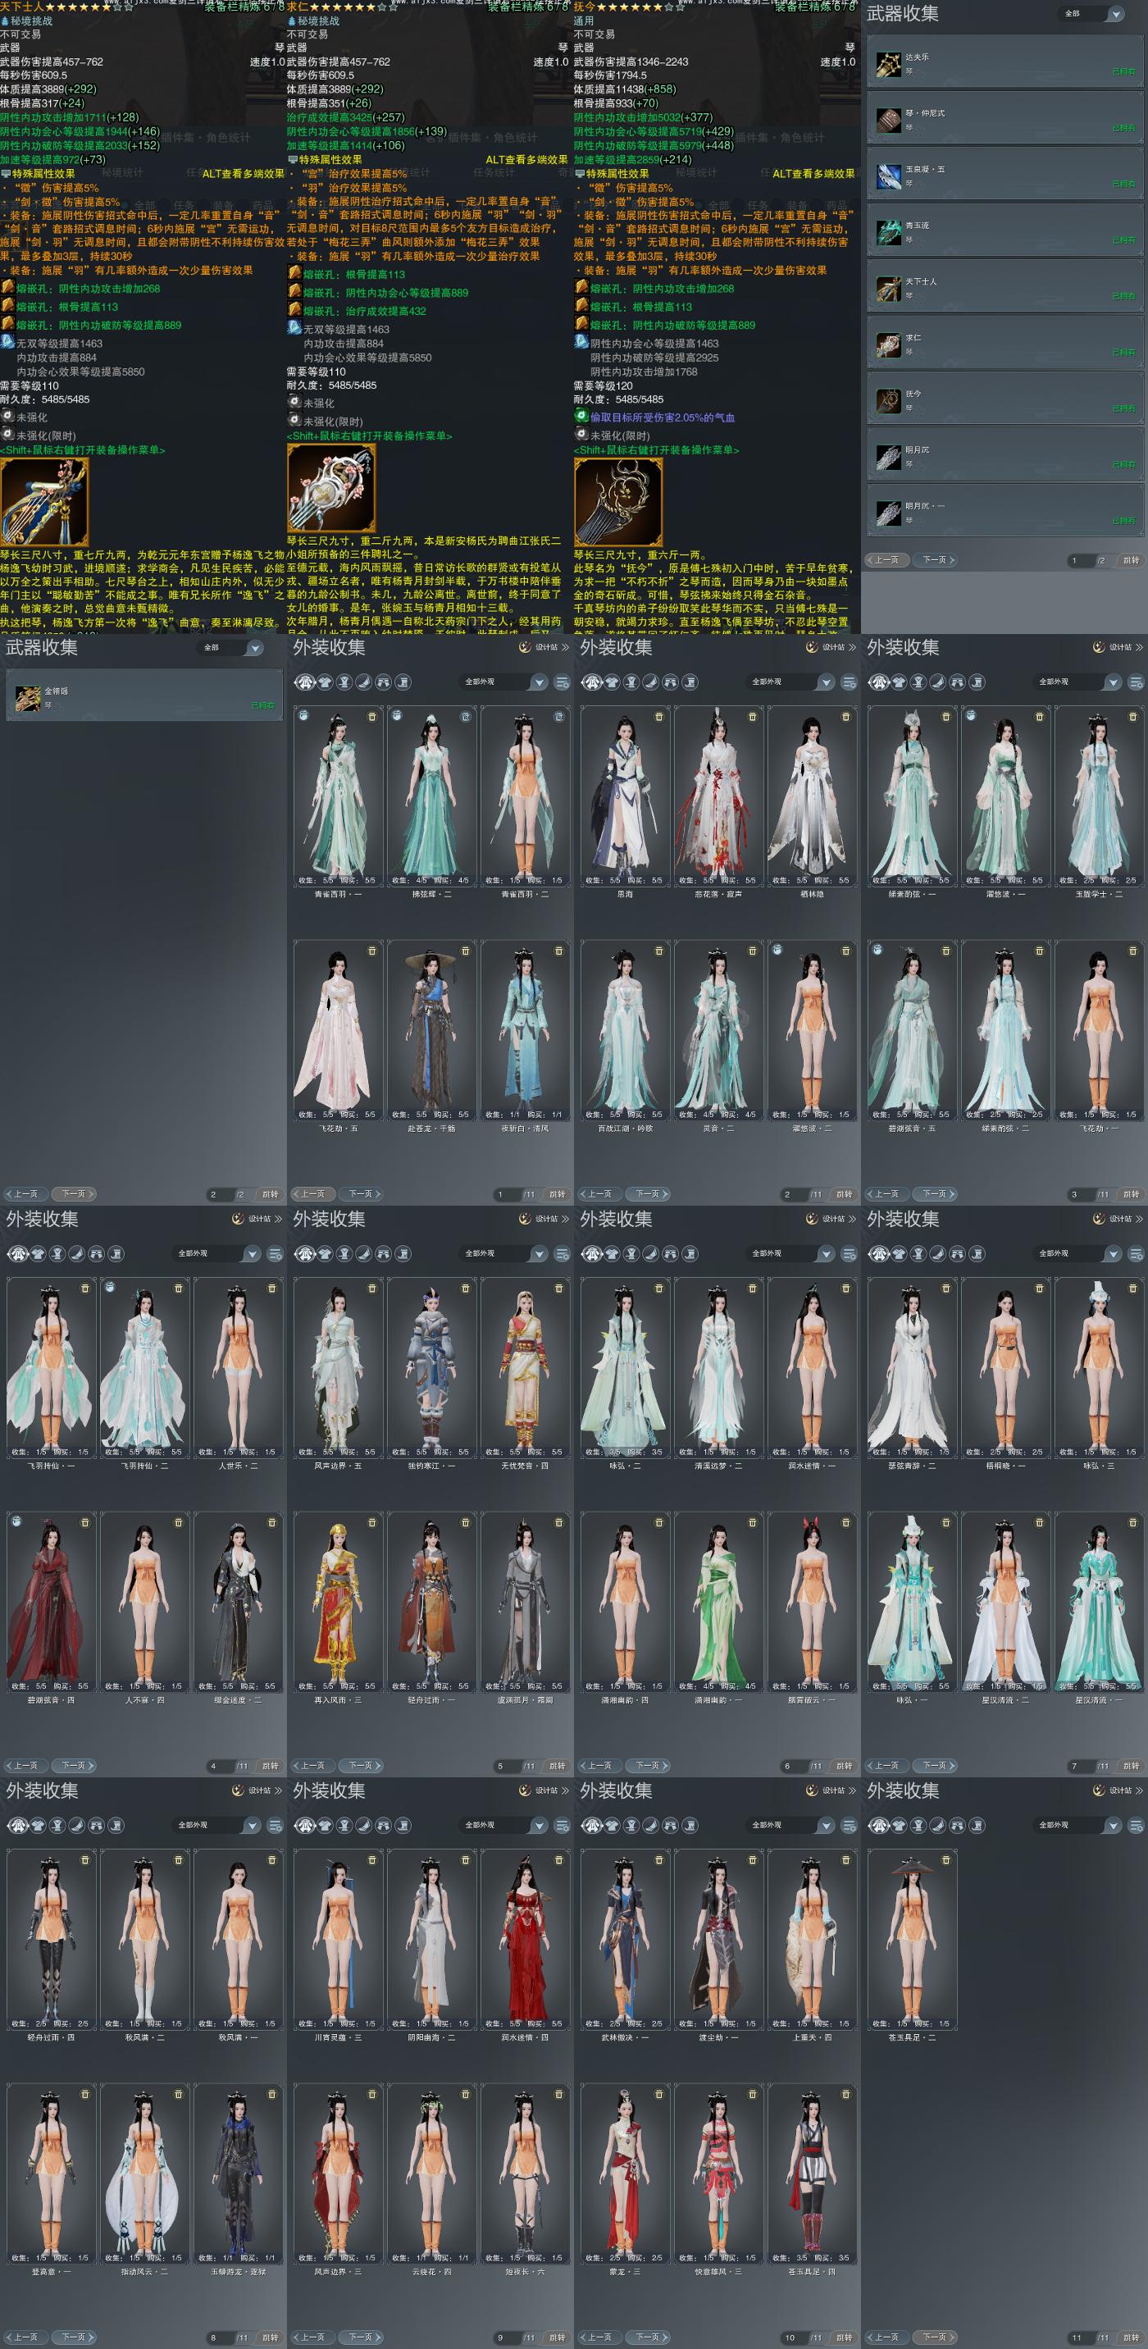
Task: Select boots category tab on outfit page 1 panel
Action: [403, 682]
